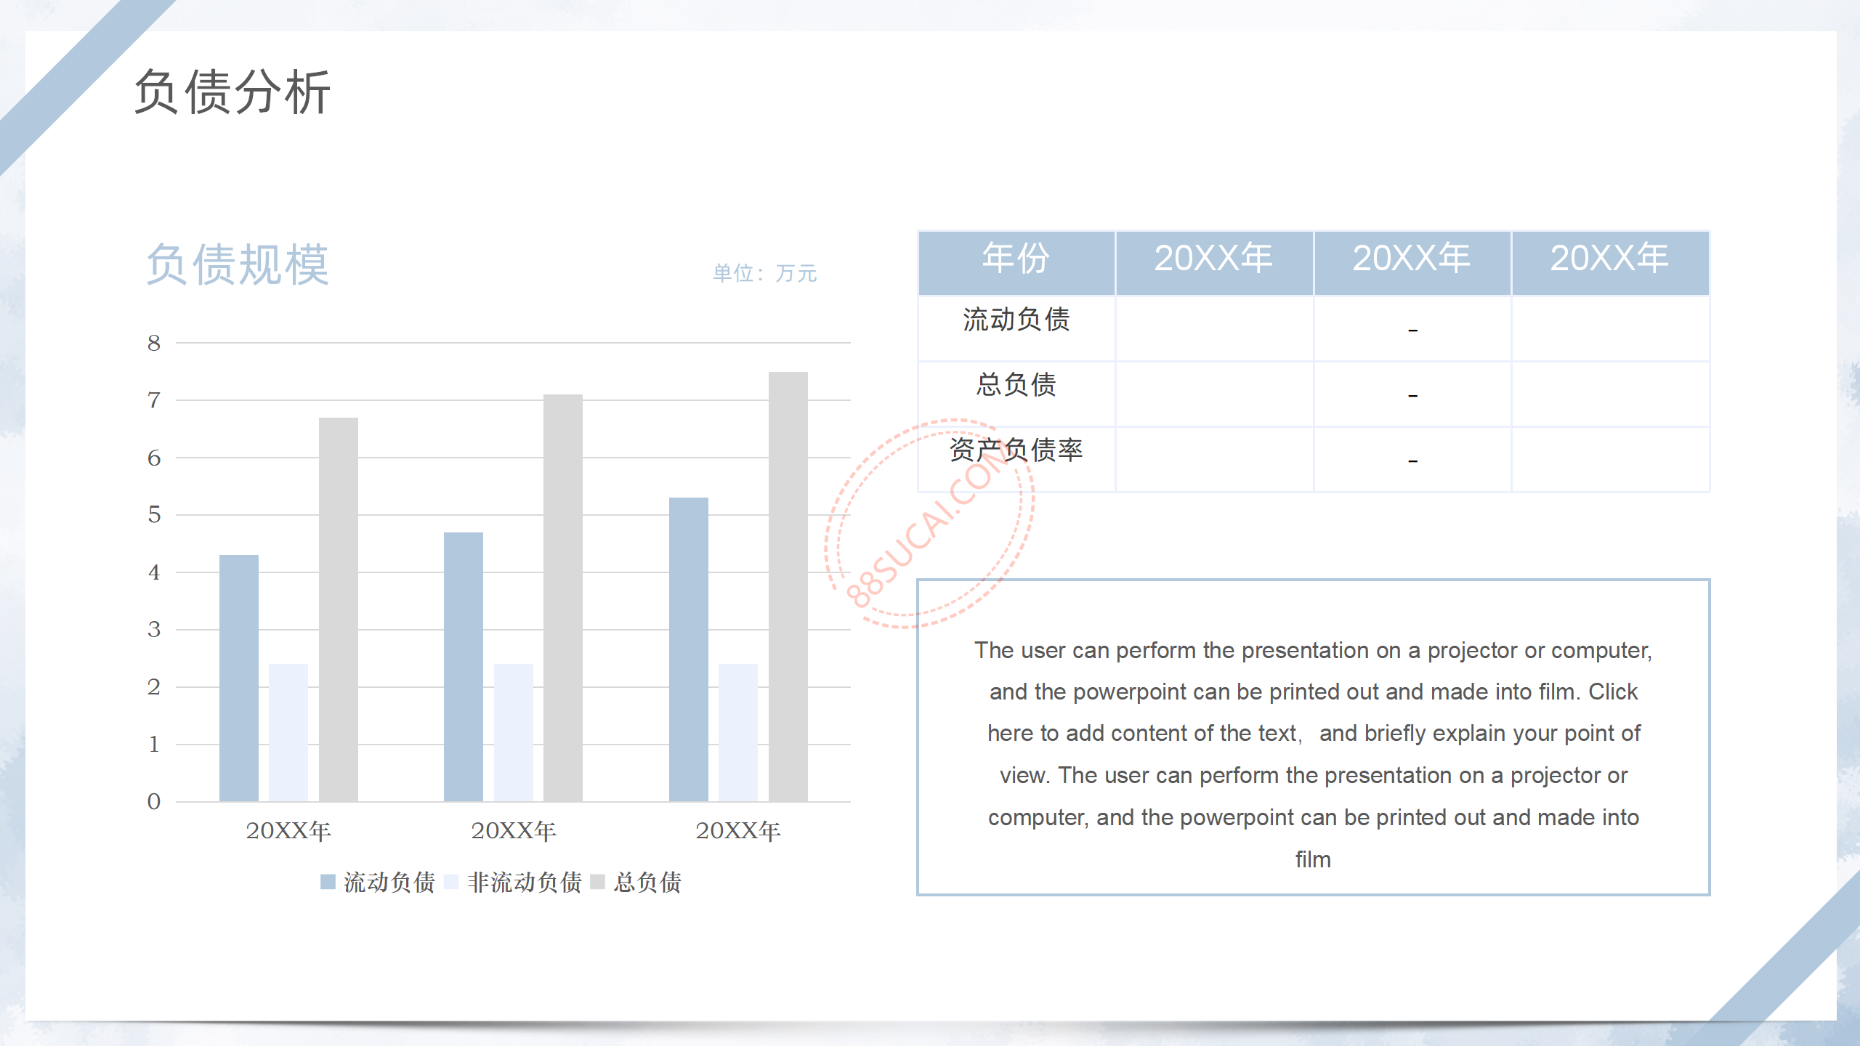Click the 非流动负债 legend color swatch
1860x1046 pixels.
pyautogui.click(x=451, y=882)
